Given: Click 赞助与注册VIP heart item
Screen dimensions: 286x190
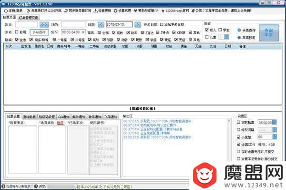Looking at the screenshot, I should coord(146,11).
